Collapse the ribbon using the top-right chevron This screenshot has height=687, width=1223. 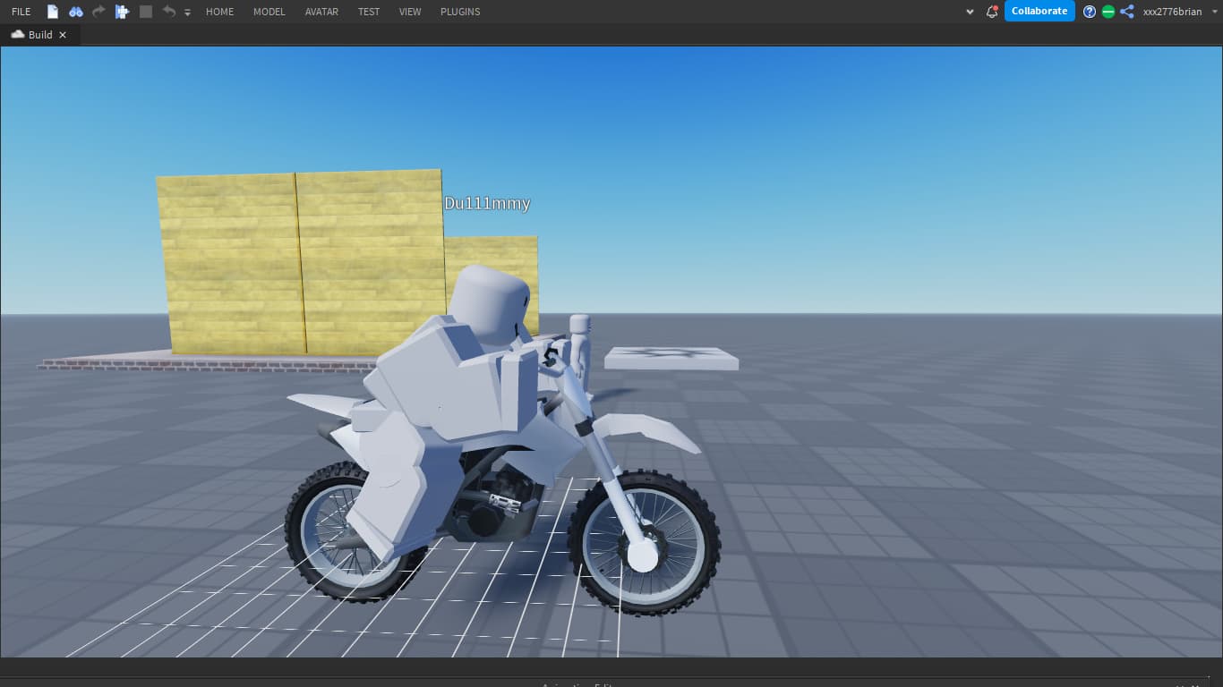[970, 12]
